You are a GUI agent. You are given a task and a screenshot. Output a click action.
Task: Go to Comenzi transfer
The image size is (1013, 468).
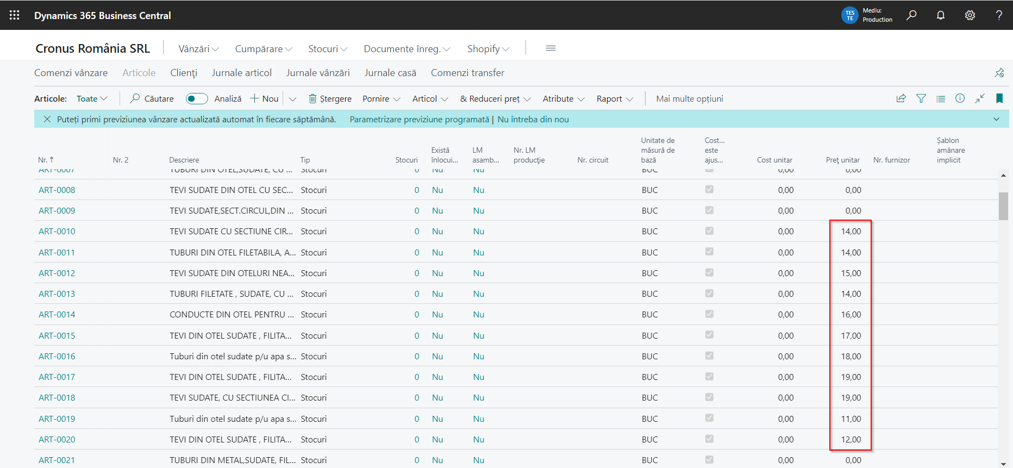[467, 73]
